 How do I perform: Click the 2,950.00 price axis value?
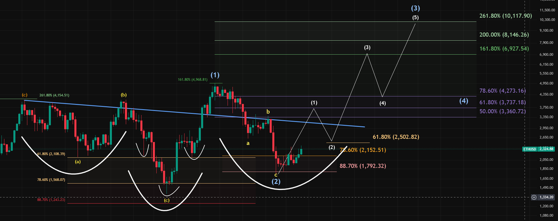[x=547, y=127]
